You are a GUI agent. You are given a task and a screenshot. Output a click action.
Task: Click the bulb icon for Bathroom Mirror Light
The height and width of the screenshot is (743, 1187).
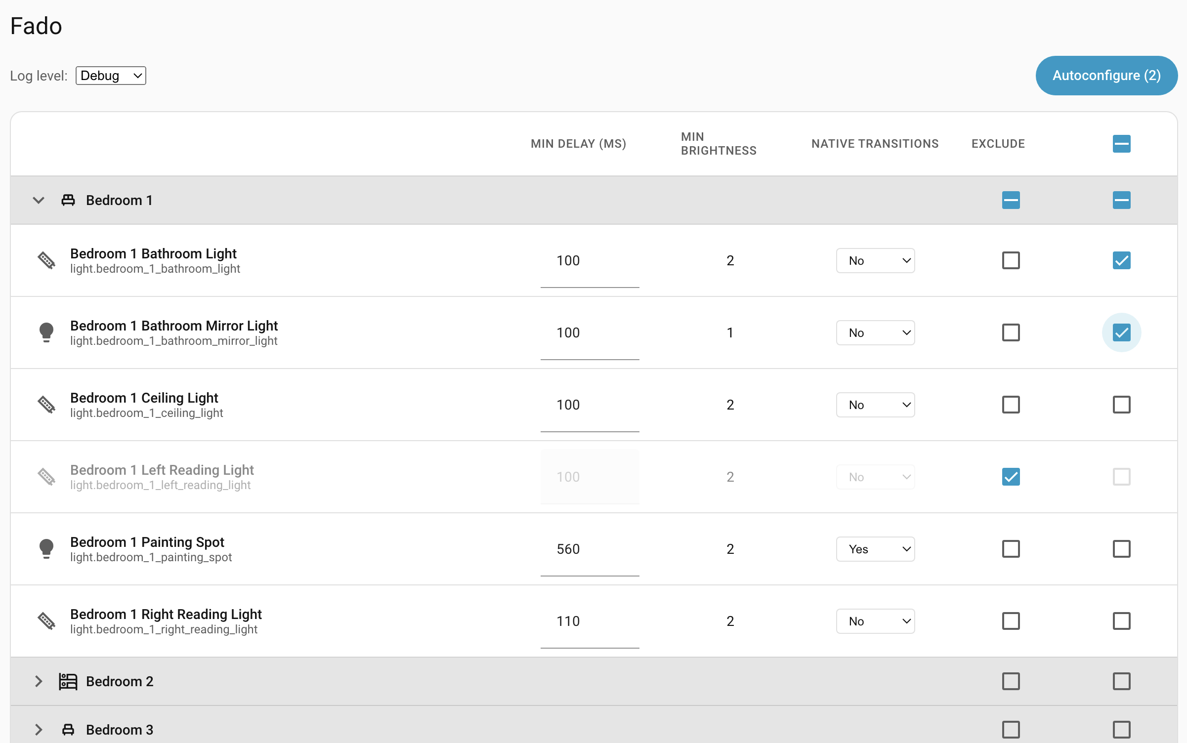tap(46, 332)
